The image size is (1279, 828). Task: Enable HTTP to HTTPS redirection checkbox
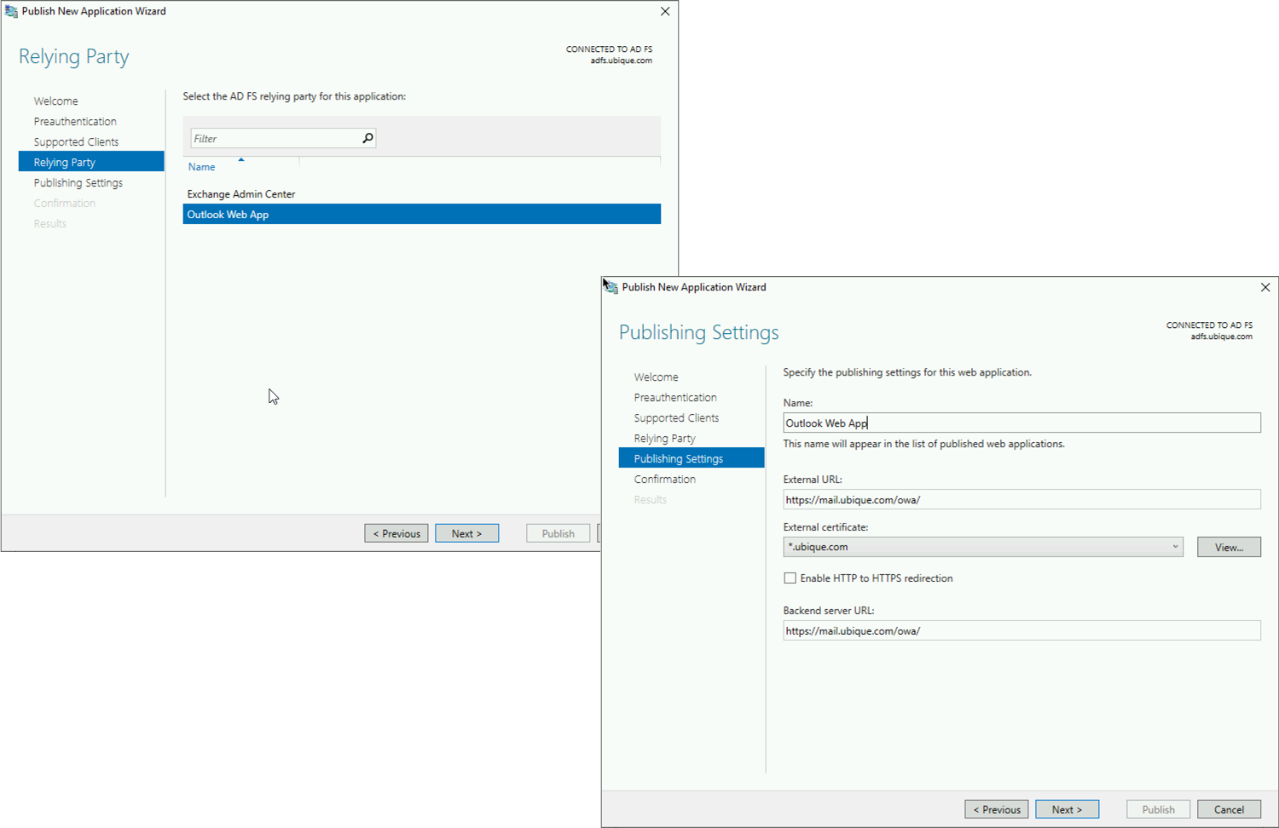[790, 578]
